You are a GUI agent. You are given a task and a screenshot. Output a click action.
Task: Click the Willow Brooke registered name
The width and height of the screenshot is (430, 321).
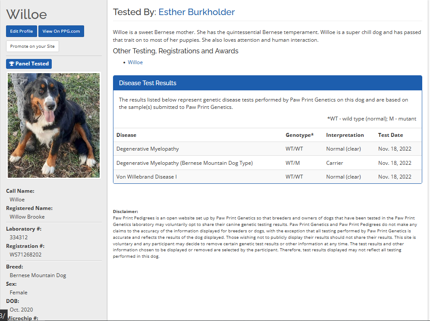click(27, 217)
